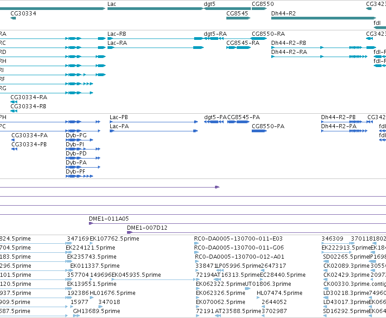Select RC0-DA0005-130700-012-A01 label
Image resolution: width=386 pixels, height=318 pixels.
tap(239, 257)
